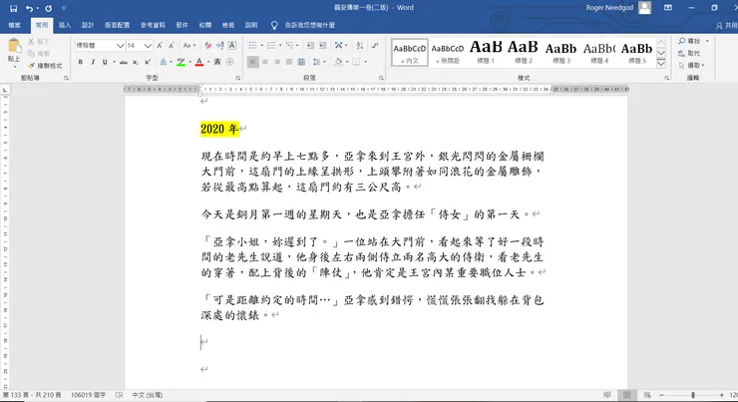The height and width of the screenshot is (402, 738).
Task: Open the line spacing dropdown
Action: tap(318, 62)
